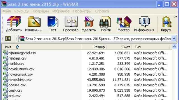The width and height of the screenshot is (179, 100).
Task: Select the file name novosibirsk.csv
Action: [x=20, y=80]
